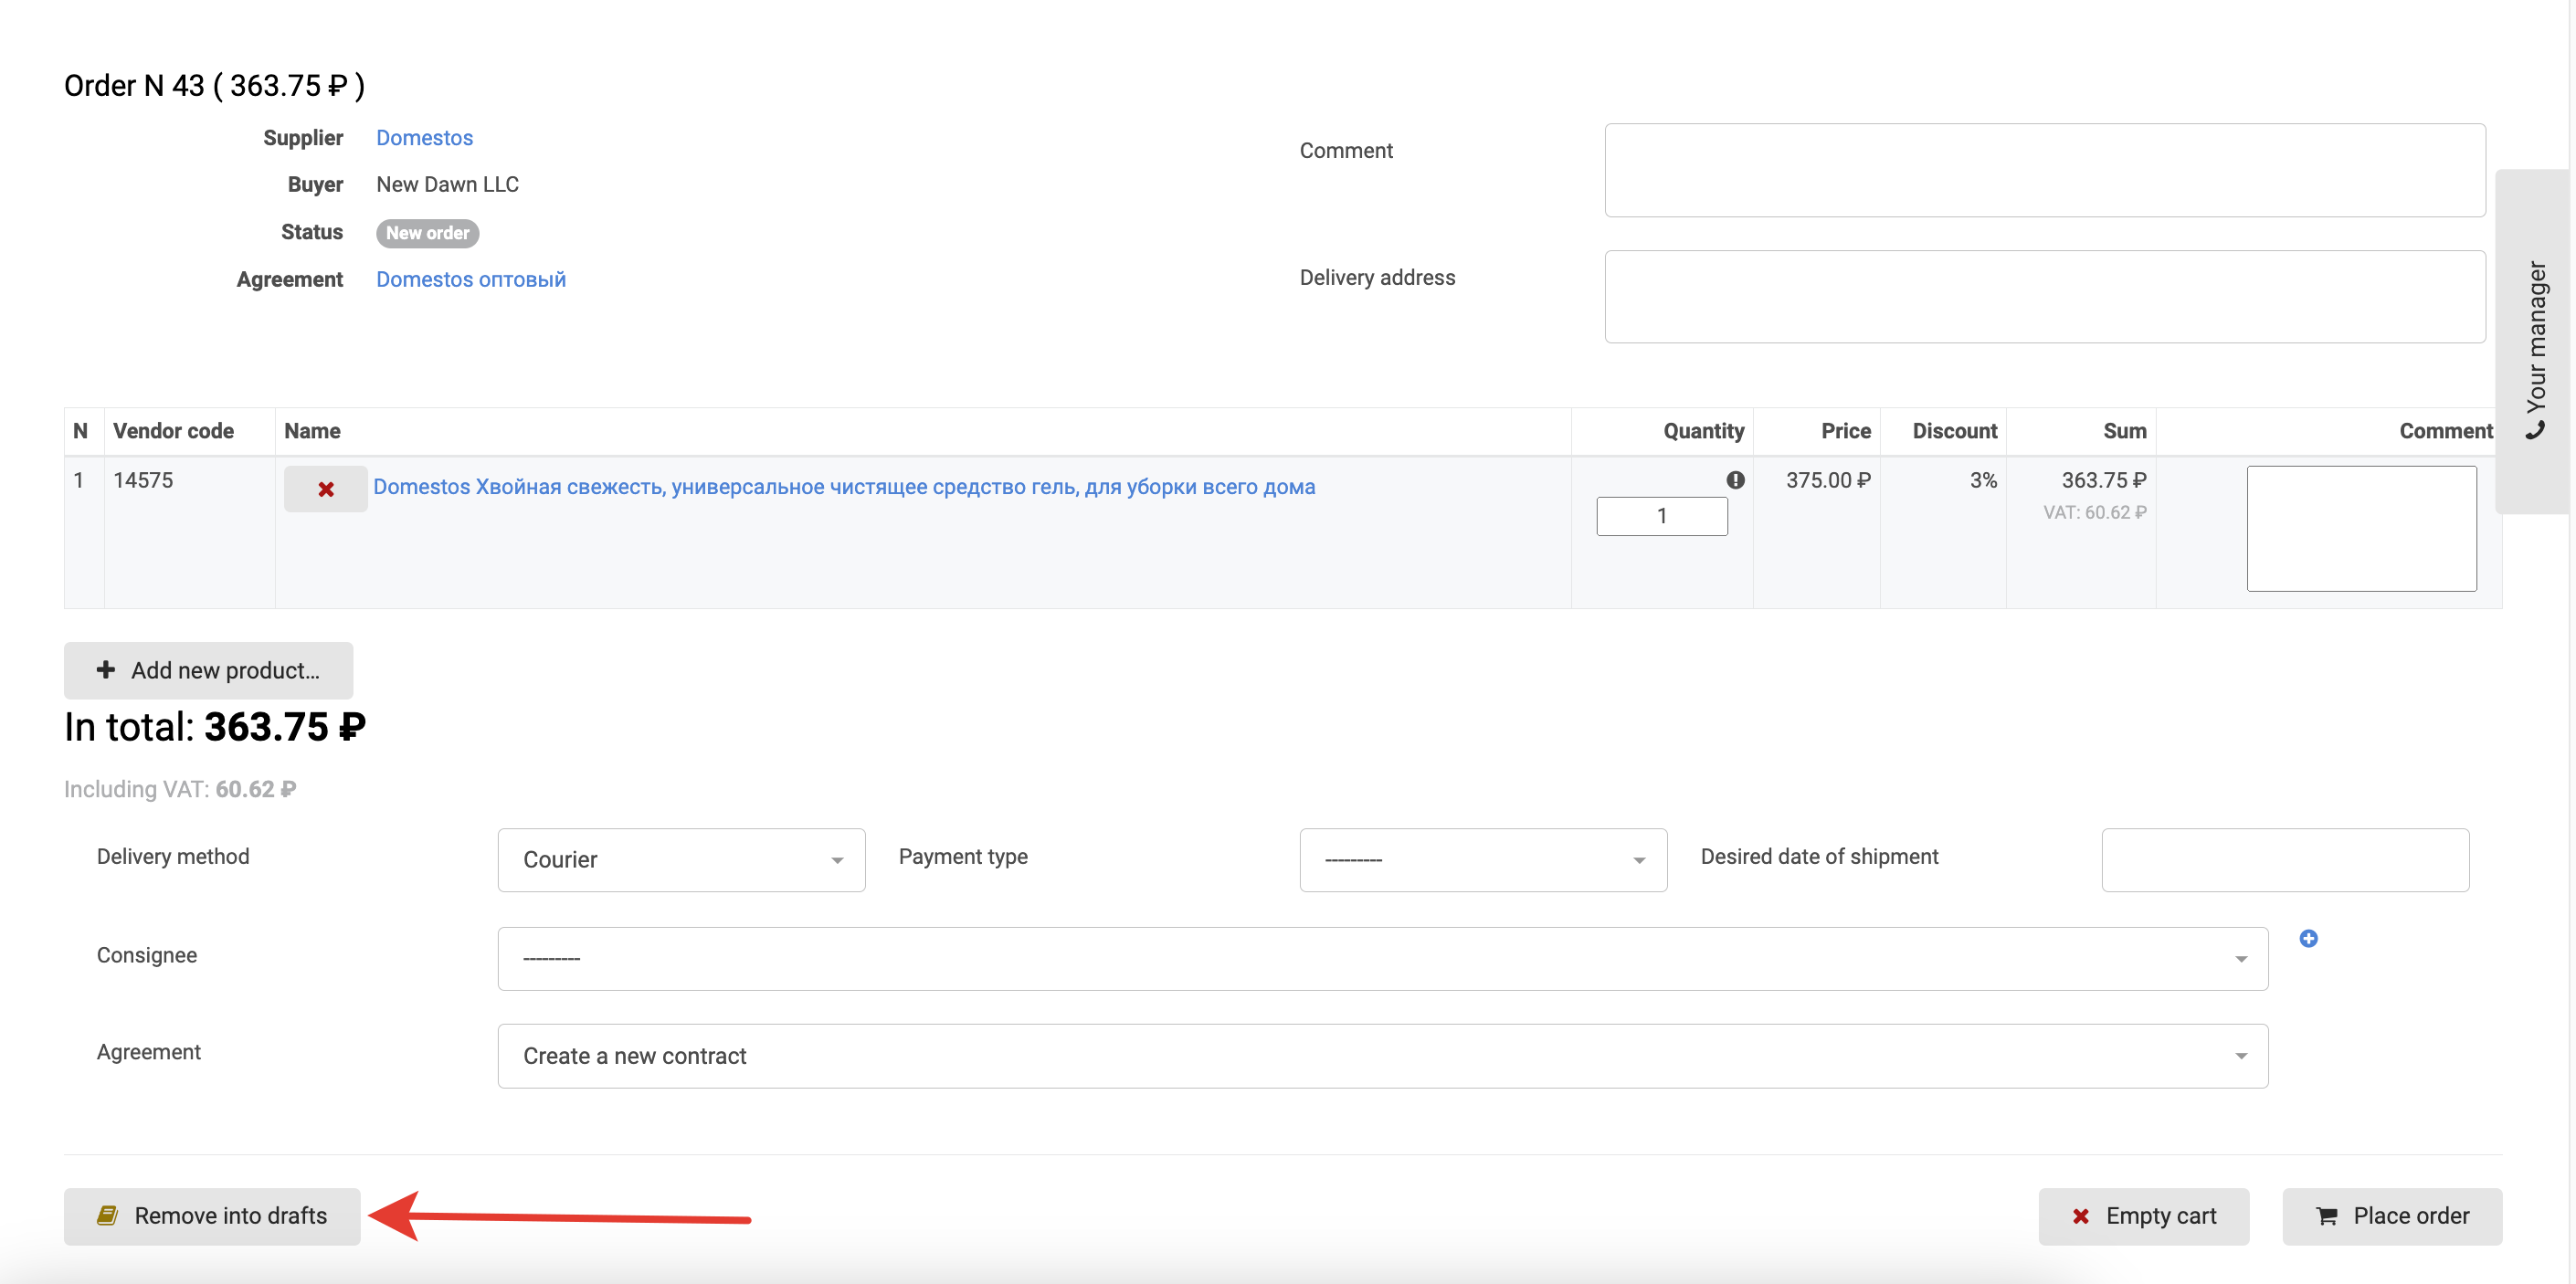Image resolution: width=2576 pixels, height=1284 pixels.
Task: Open the Domestos supplier link
Action: [x=424, y=138]
